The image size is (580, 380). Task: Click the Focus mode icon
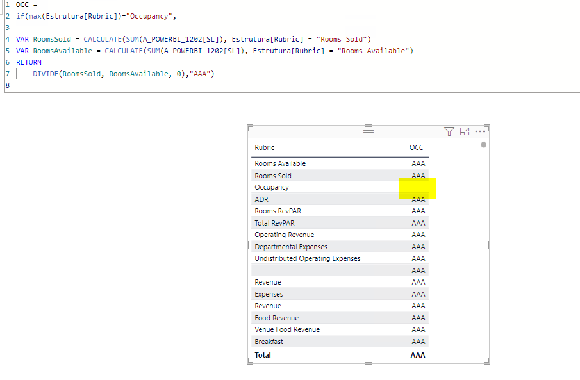tap(465, 131)
